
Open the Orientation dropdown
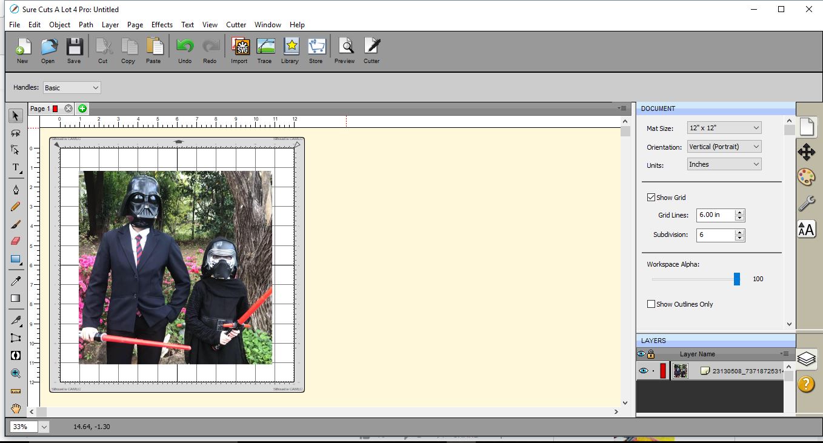click(x=724, y=147)
